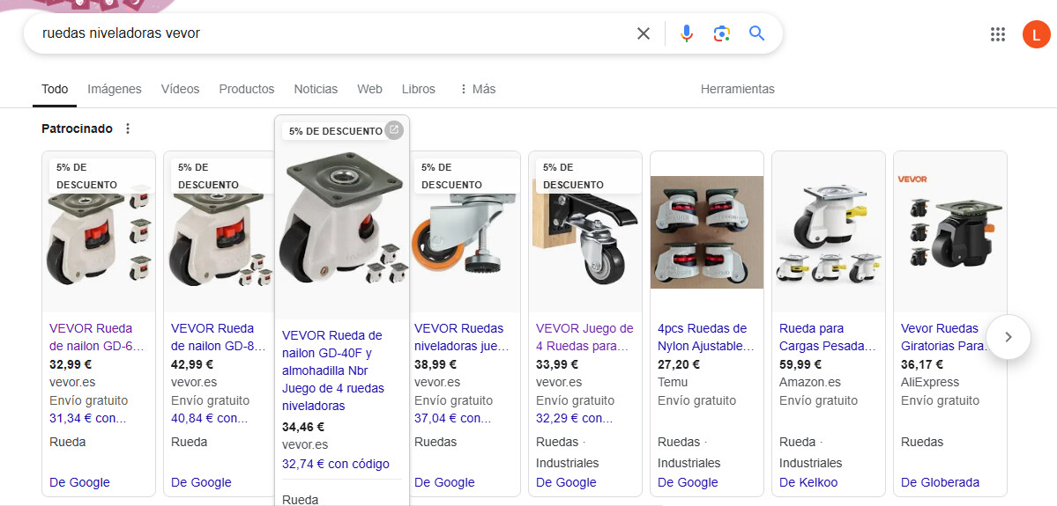Expand the Más options menu

(x=477, y=89)
